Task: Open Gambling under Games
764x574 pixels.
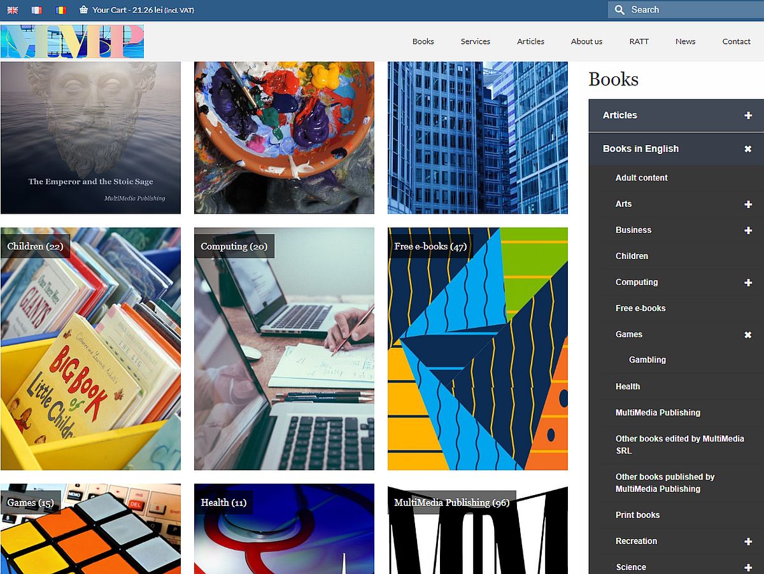Action: (x=647, y=360)
